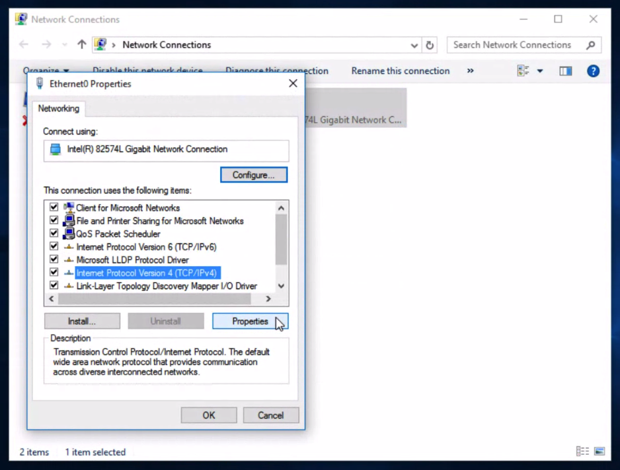This screenshot has width=620, height=470.
Task: Click the horizontal scroll left arrow
Action: [x=52, y=299]
